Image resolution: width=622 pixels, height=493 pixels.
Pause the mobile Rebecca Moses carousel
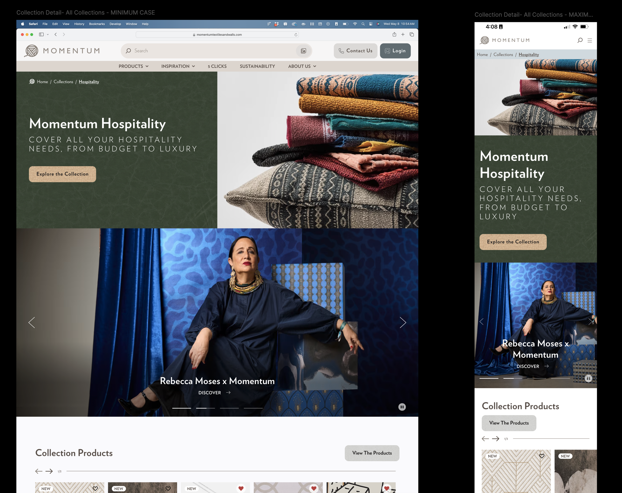click(588, 378)
